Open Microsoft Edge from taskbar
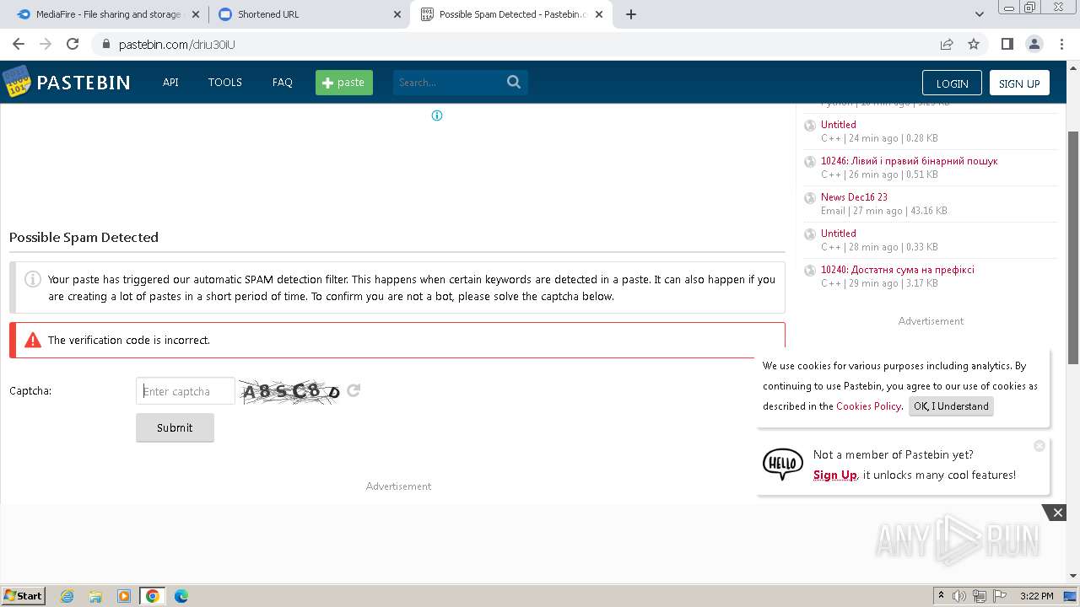 click(x=181, y=596)
